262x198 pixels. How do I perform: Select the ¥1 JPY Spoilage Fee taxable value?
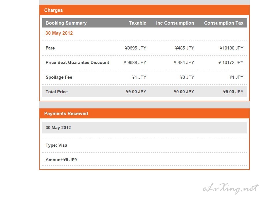[x=139, y=77]
